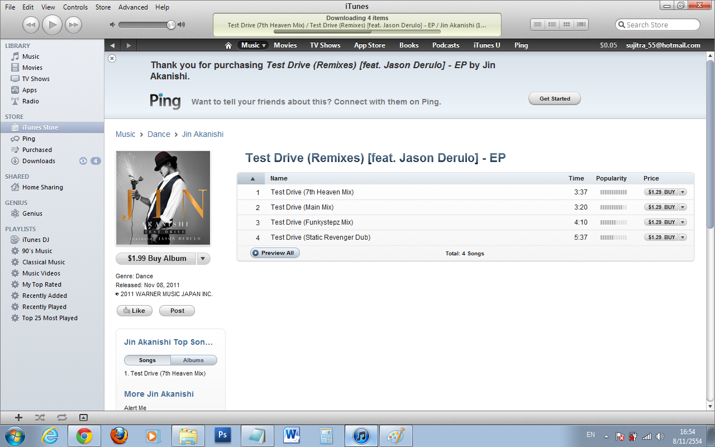
Task: Show or hide the artwork viewer
Action: pyautogui.click(x=83, y=417)
